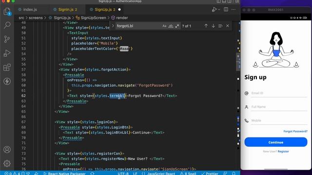Viewport: 312px width, 175px height.
Task: Click the phone icon beside Mobile field
Action: tap(246, 121)
